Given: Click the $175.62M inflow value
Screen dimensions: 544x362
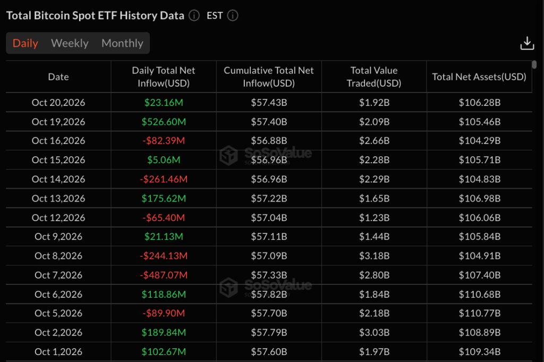Looking at the screenshot, I should (x=164, y=198).
